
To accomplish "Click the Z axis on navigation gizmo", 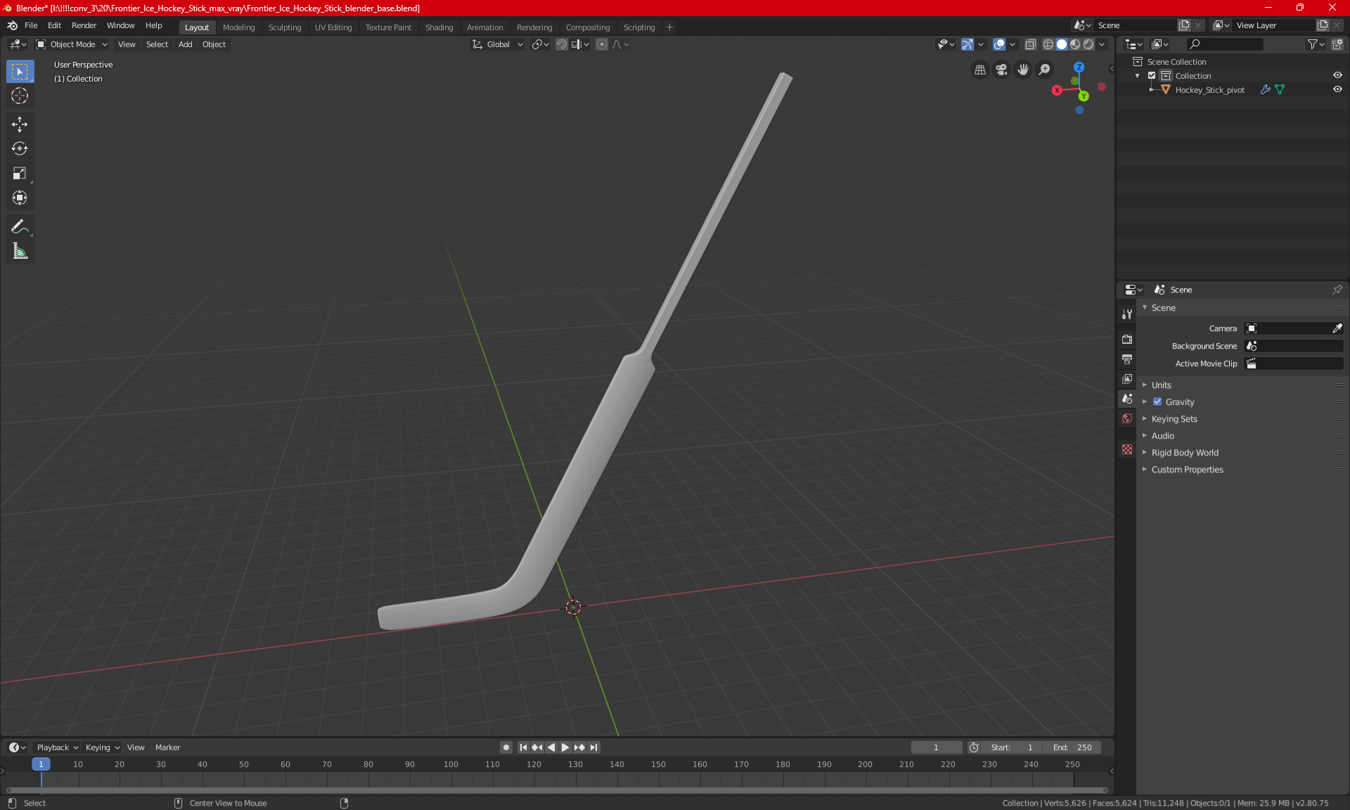I will tap(1079, 67).
